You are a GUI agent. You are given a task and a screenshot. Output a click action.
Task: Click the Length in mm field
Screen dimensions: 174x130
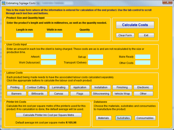(25, 35)
